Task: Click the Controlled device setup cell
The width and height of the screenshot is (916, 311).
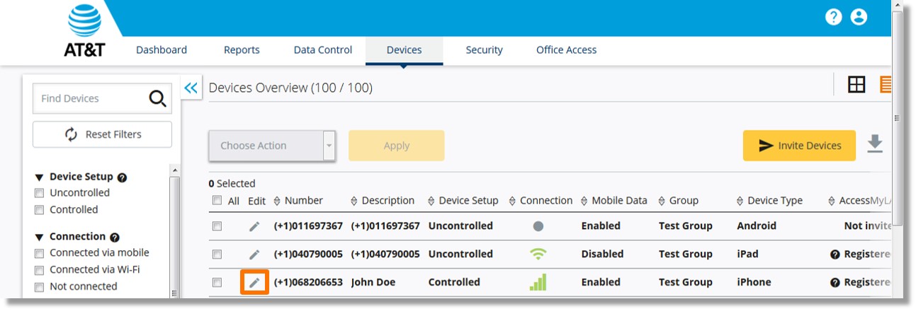Action: pos(454,283)
